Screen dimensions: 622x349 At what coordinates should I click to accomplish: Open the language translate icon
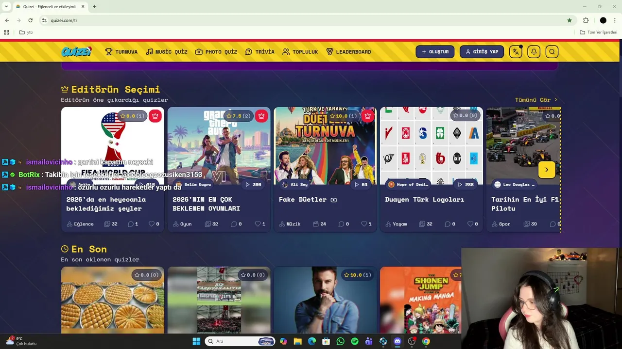coord(516,51)
